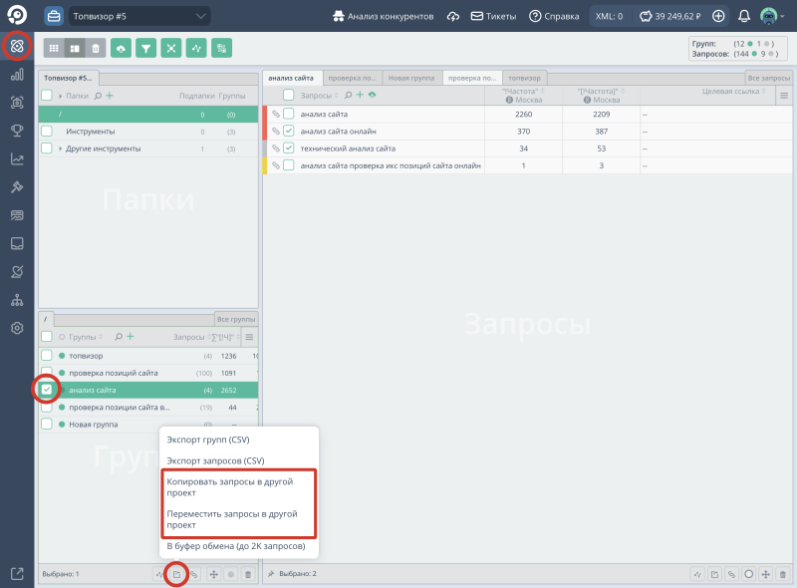This screenshot has width=797, height=588.
Task: Open settings gear in left sidebar
Action: pos(17,328)
